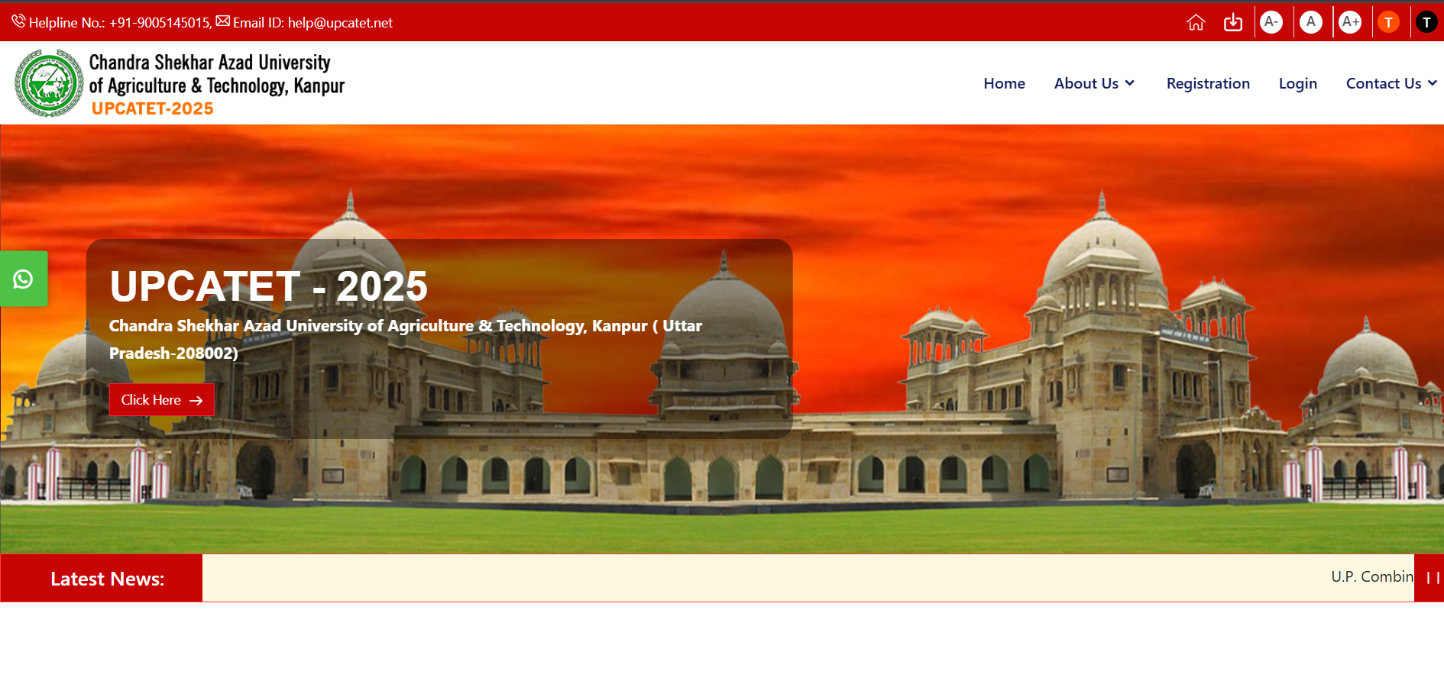
Task: Click the help@upcatet.net email address
Action: (340, 23)
